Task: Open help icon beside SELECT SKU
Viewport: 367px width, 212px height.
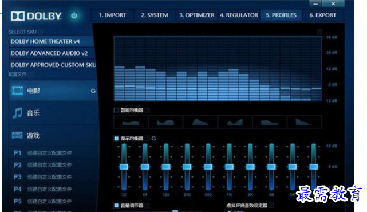Action: tap(41, 32)
